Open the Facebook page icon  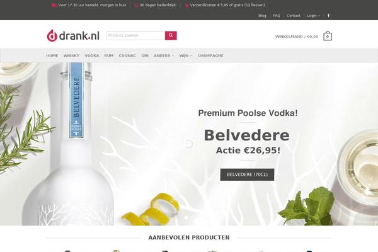(x=328, y=15)
